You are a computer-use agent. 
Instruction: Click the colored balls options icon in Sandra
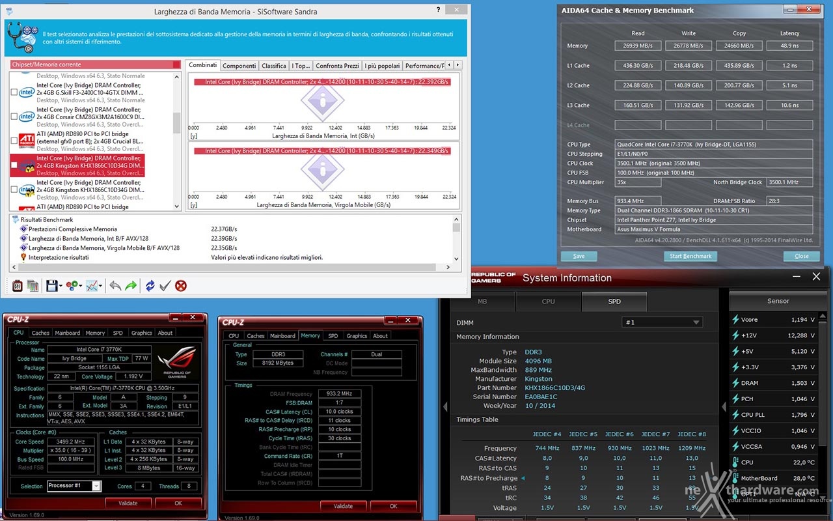pyautogui.click(x=72, y=285)
